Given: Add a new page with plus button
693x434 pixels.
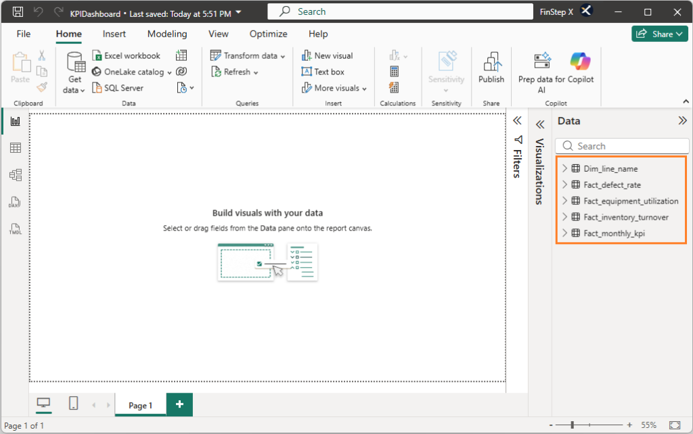Looking at the screenshot, I should click(179, 404).
